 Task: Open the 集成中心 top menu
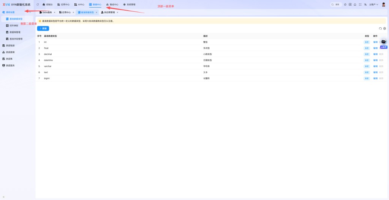coord(112,5)
